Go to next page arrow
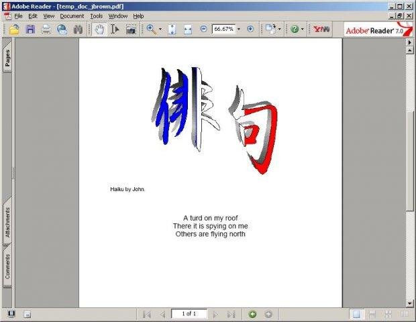The width and height of the screenshot is (416, 322). 215,315
